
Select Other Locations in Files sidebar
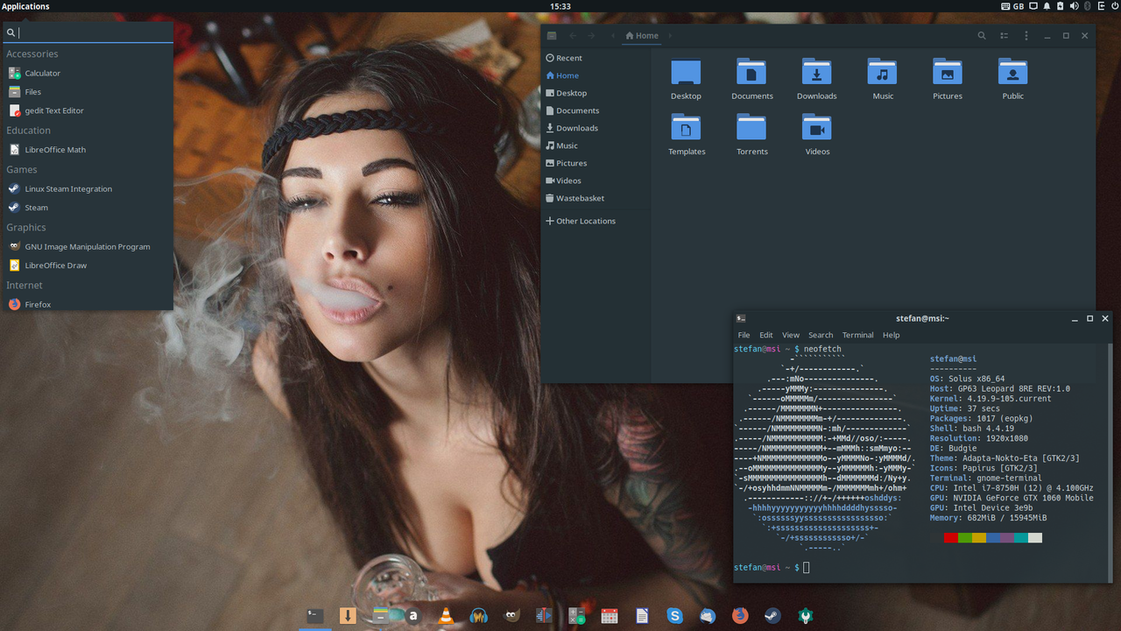596,221
